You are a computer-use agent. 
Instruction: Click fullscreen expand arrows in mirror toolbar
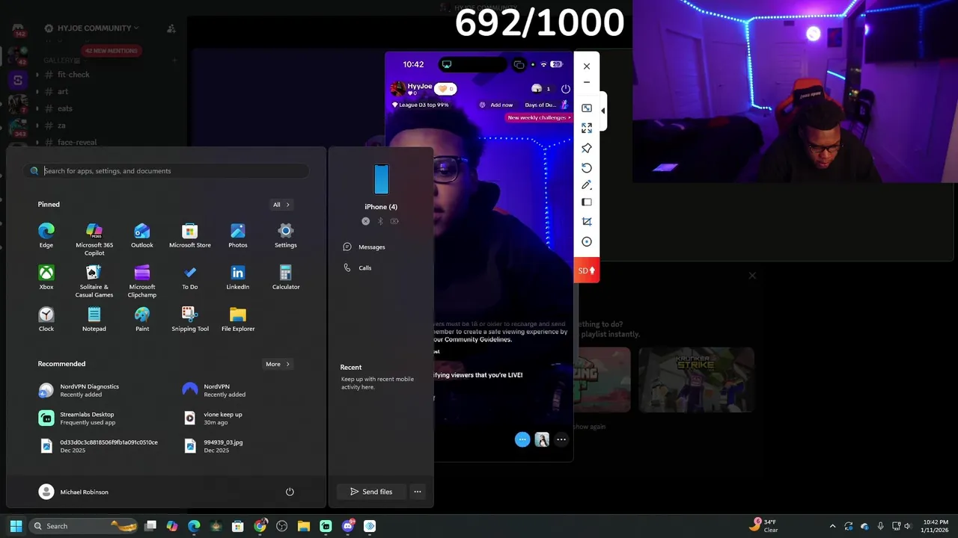[587, 129]
